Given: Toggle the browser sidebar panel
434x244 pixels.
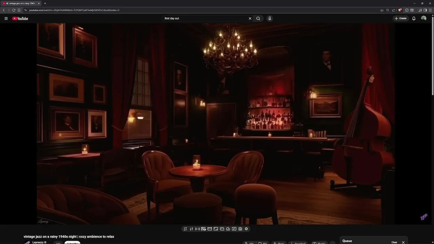Looking at the screenshot, I should [x=425, y=10].
